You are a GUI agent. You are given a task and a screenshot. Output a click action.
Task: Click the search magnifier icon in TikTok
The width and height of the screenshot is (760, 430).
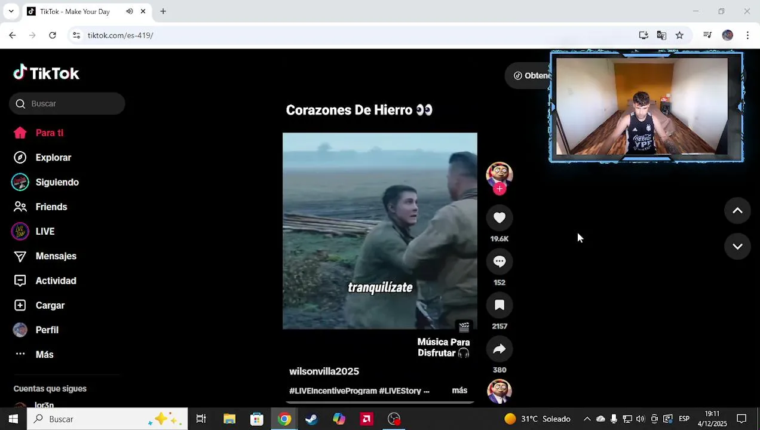pos(20,104)
